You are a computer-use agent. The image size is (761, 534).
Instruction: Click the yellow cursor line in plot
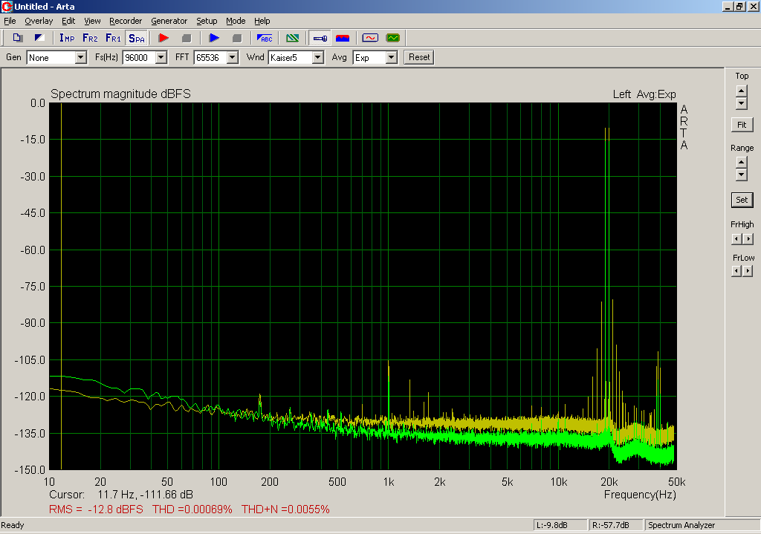tap(61, 286)
